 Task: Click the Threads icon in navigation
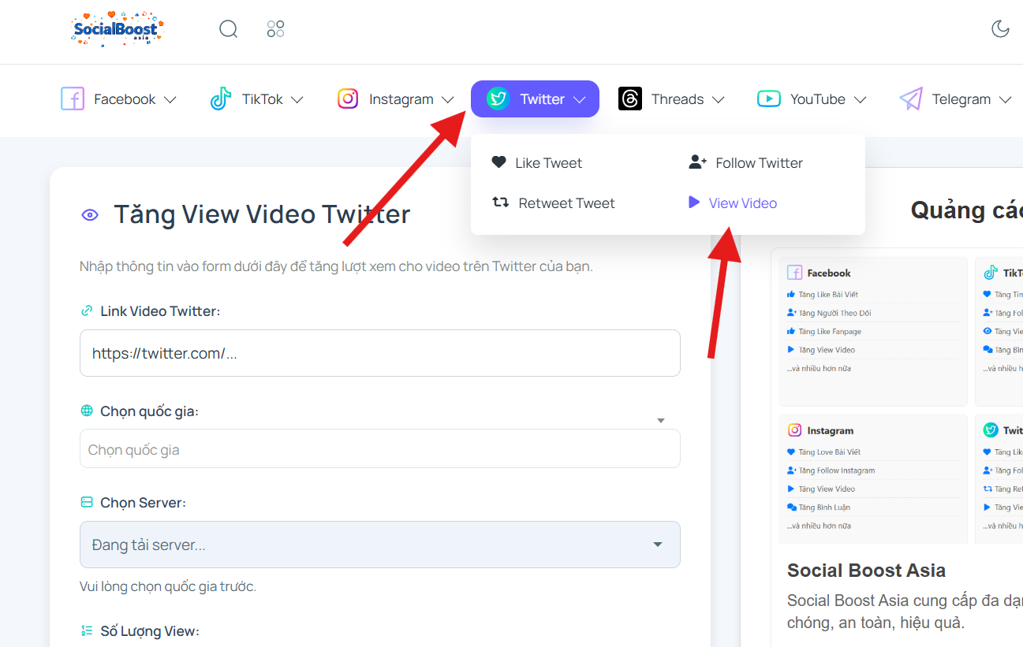[x=630, y=99]
